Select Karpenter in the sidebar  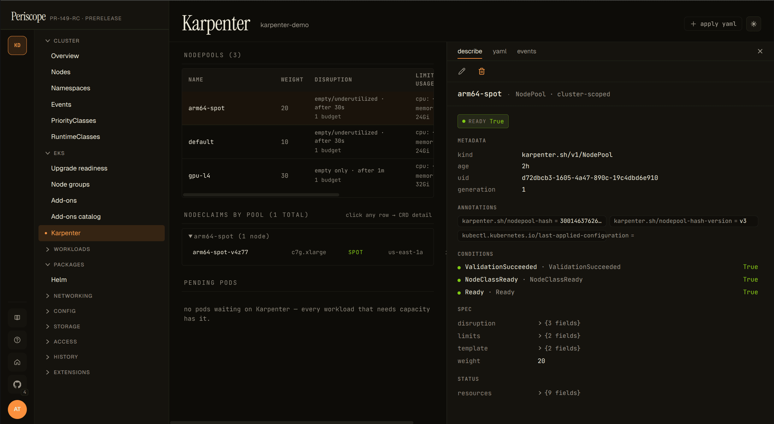(102, 233)
